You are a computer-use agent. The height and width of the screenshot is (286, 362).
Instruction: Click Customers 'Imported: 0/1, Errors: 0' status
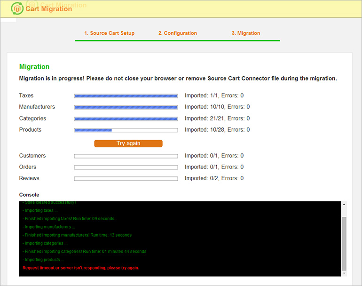coord(214,156)
